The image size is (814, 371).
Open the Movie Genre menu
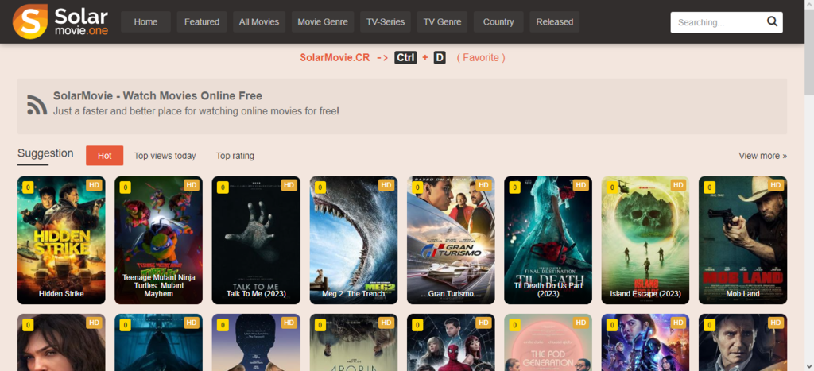[323, 21]
